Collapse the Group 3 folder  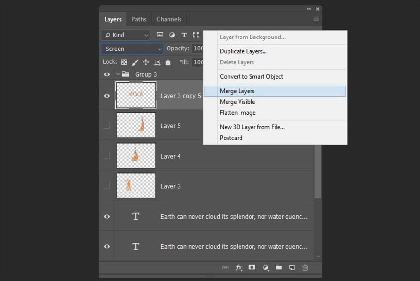point(118,74)
